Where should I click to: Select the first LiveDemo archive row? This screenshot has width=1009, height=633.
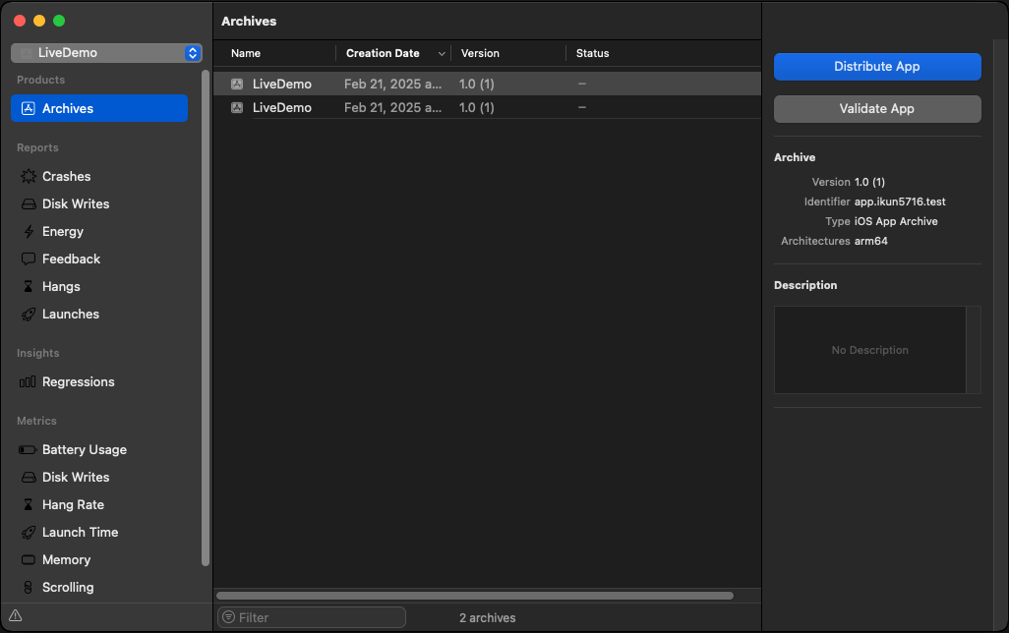(x=487, y=84)
